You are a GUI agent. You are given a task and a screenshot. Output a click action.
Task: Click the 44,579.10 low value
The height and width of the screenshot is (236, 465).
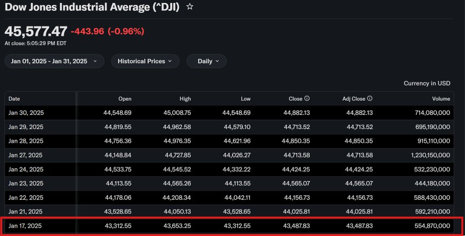coord(237,127)
